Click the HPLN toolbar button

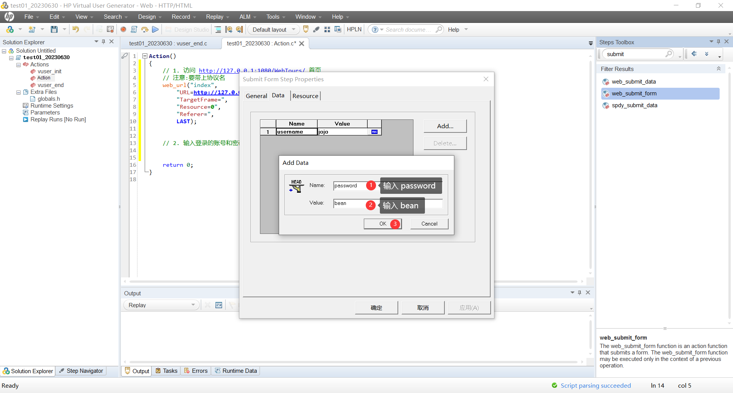pyautogui.click(x=354, y=29)
